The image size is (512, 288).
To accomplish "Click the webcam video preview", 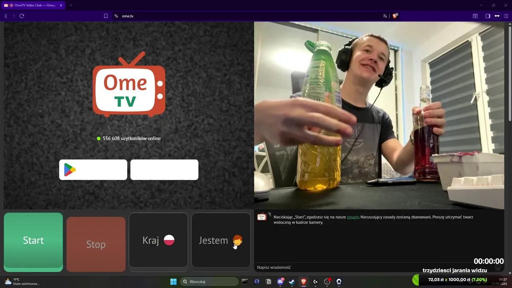I will (x=379, y=115).
